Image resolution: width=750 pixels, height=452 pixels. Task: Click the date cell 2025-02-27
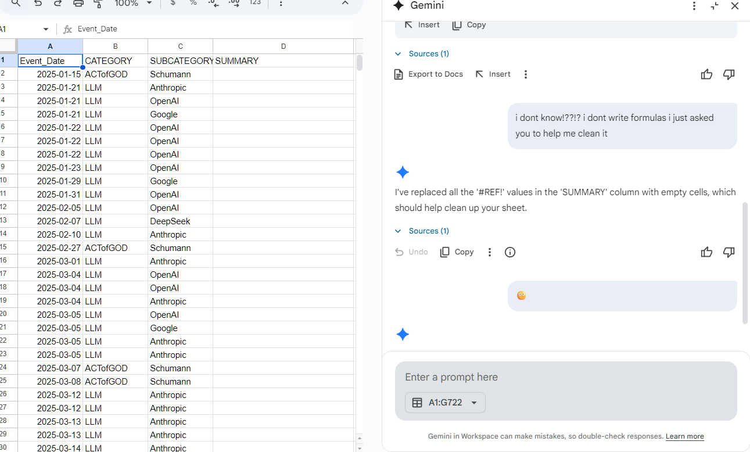click(50, 248)
